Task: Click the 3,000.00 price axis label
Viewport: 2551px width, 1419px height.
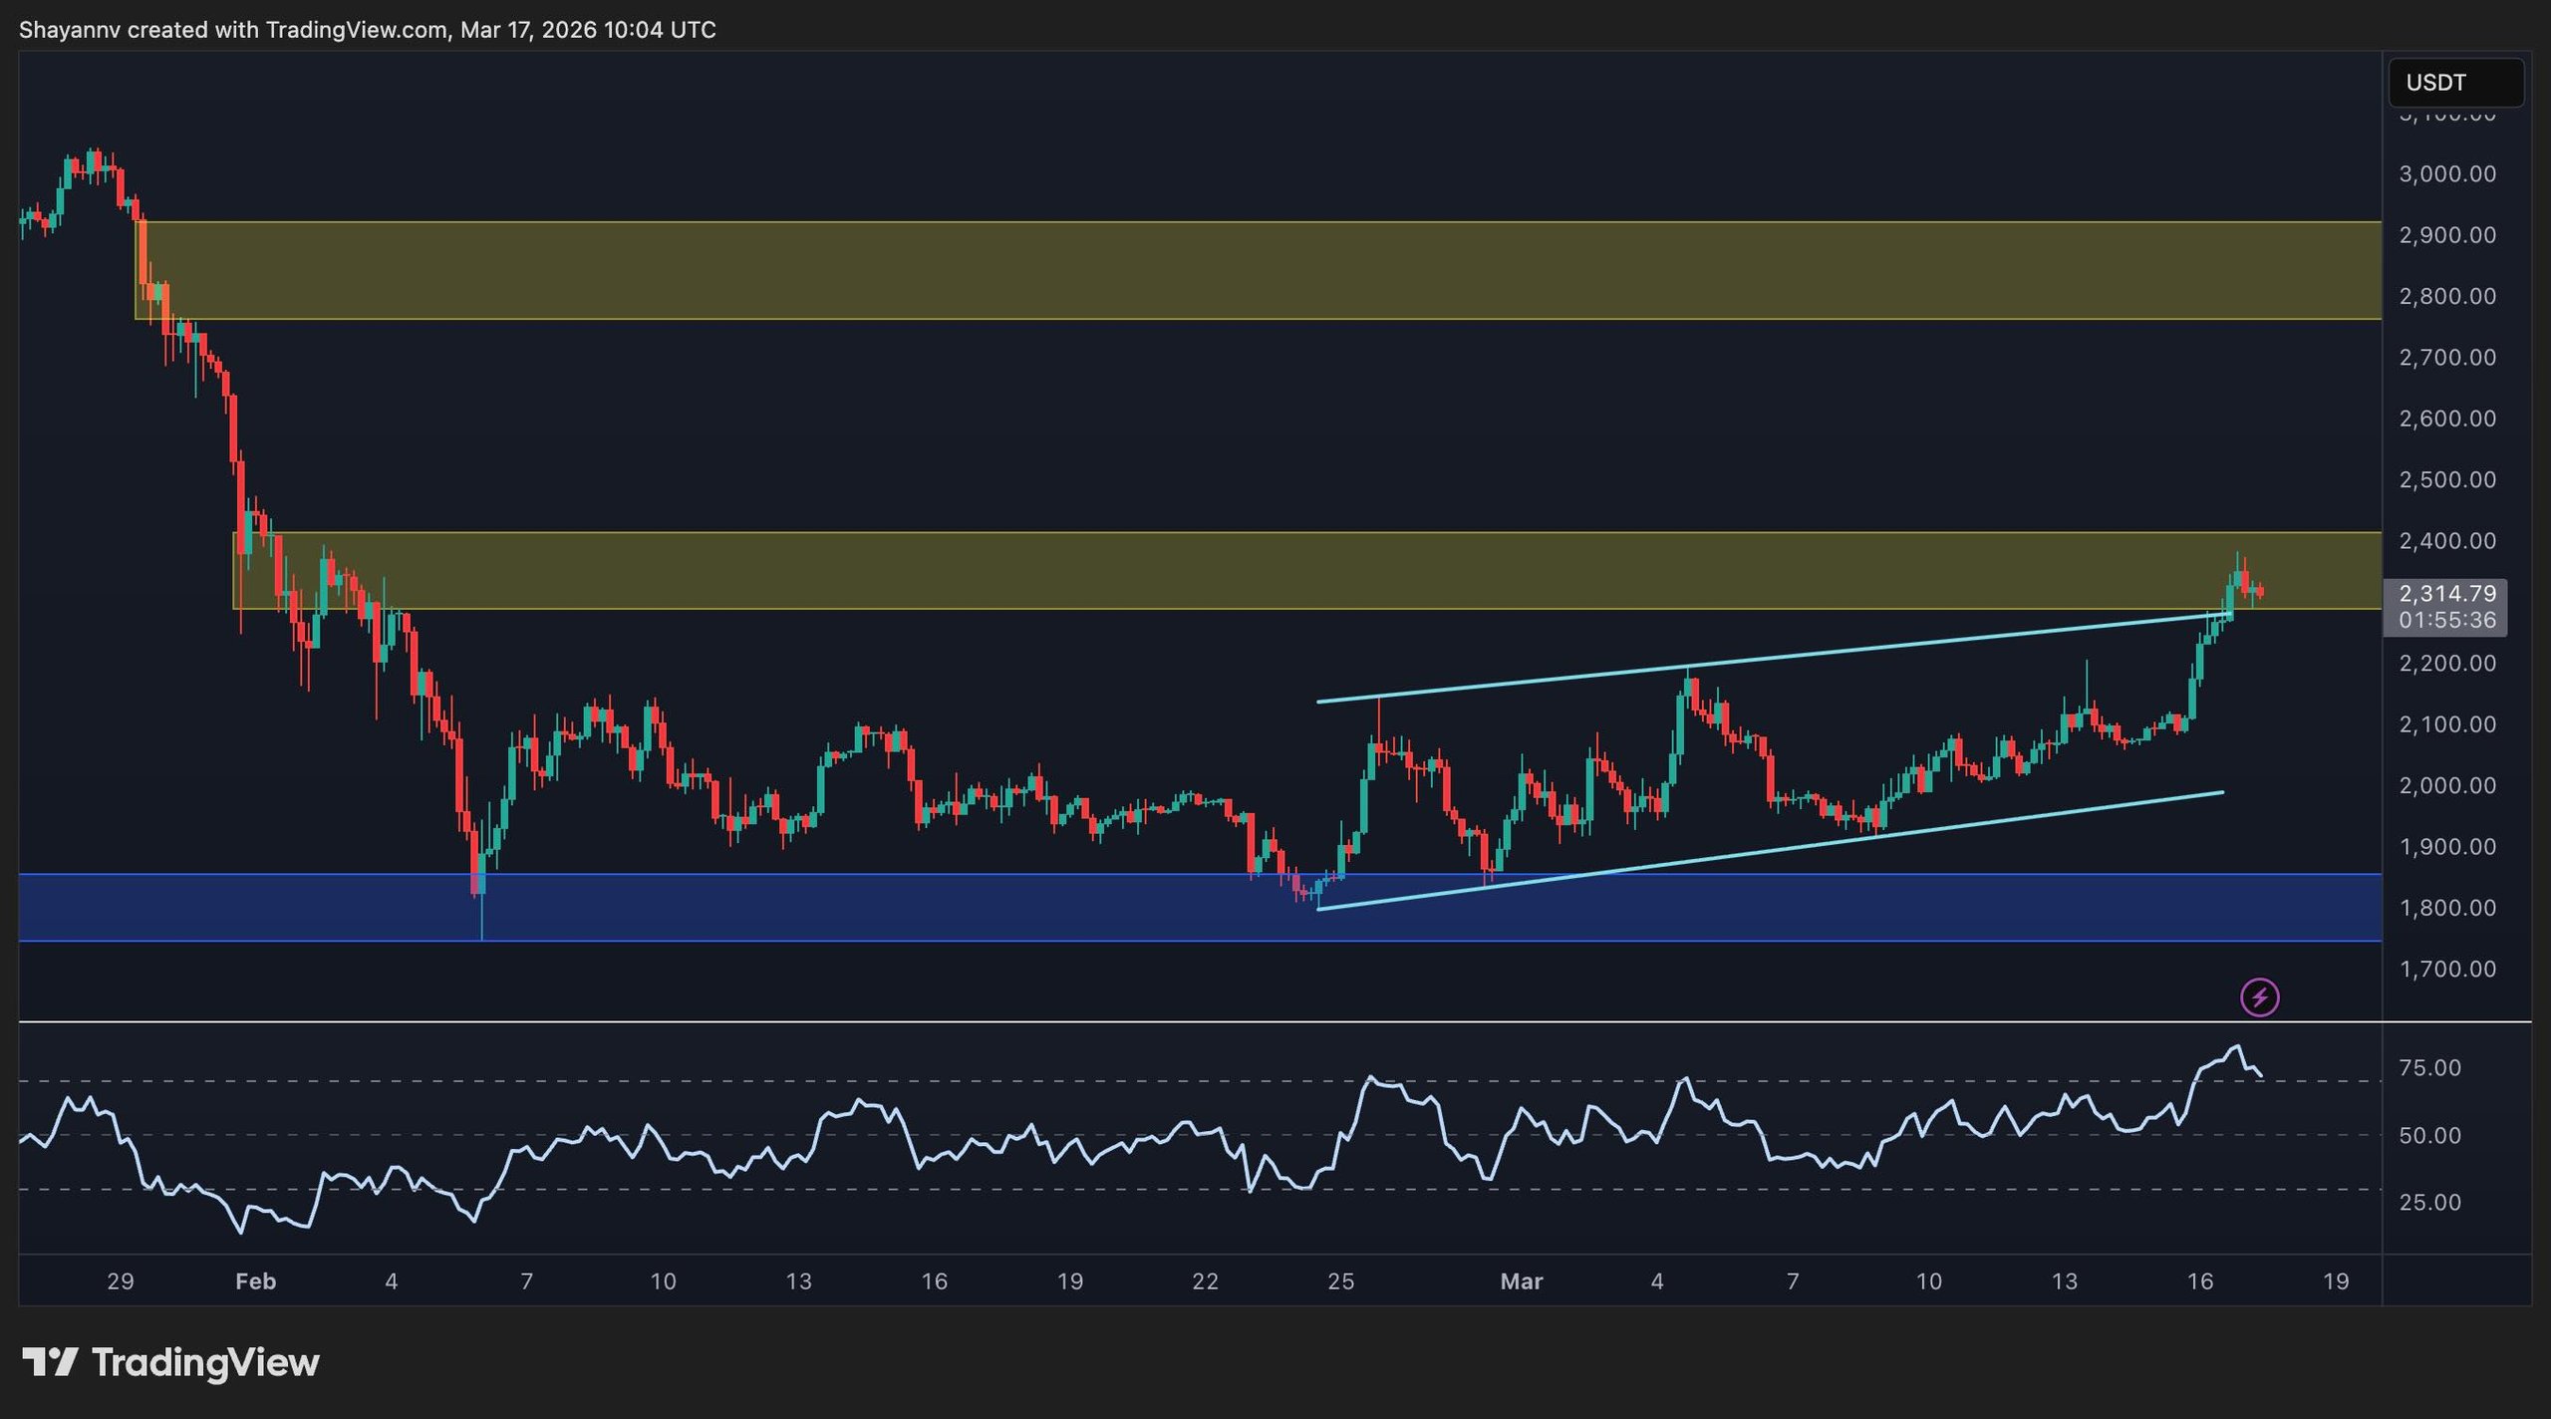Action: coord(2446,174)
